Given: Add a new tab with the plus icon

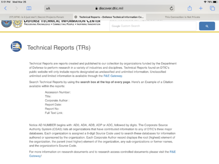Looking at the screenshot, I should (x=201, y=8).
